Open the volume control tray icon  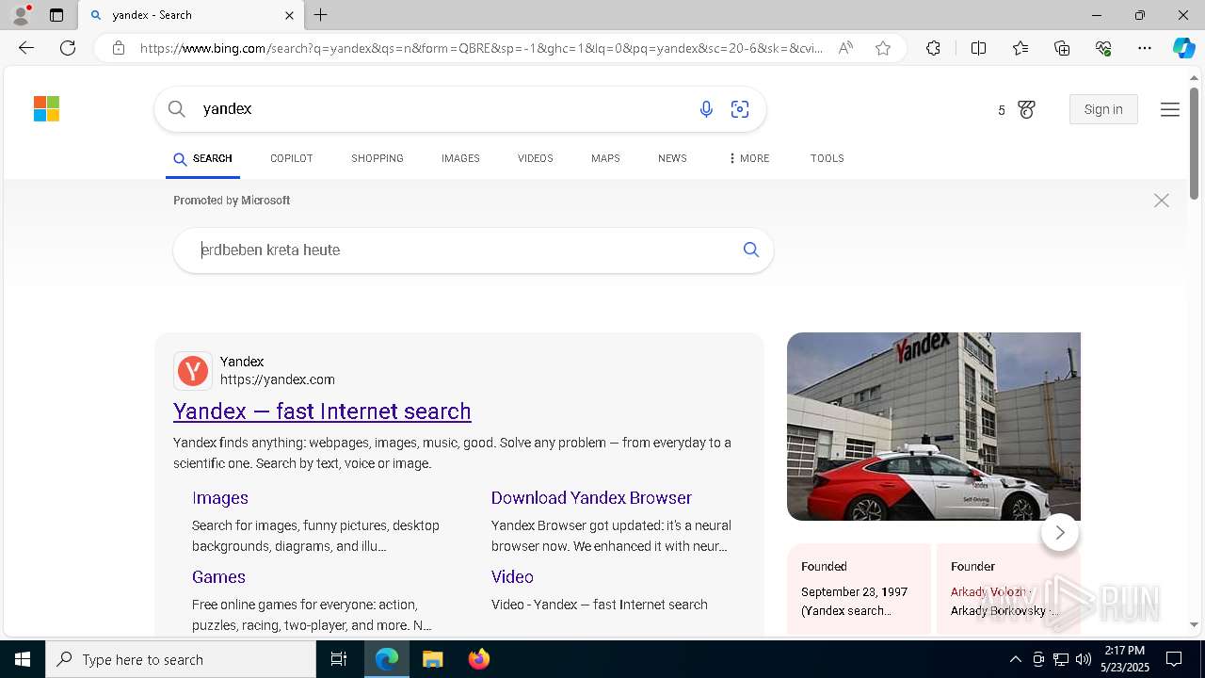[x=1083, y=659]
